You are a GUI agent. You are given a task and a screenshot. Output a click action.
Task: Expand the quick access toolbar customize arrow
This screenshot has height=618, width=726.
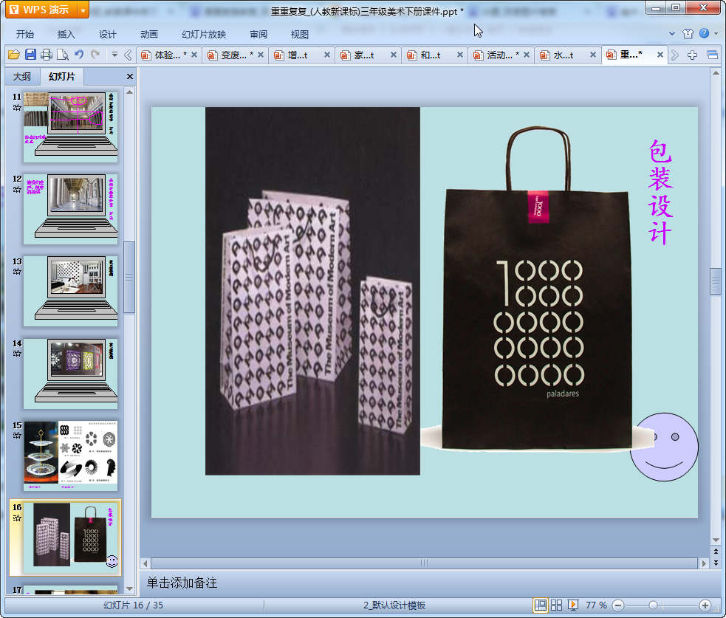pyautogui.click(x=114, y=55)
